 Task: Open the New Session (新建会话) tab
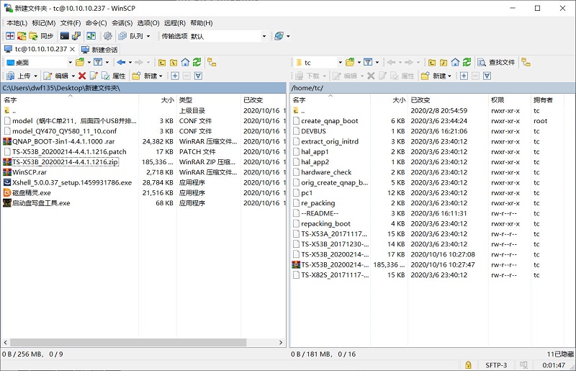[x=99, y=50]
